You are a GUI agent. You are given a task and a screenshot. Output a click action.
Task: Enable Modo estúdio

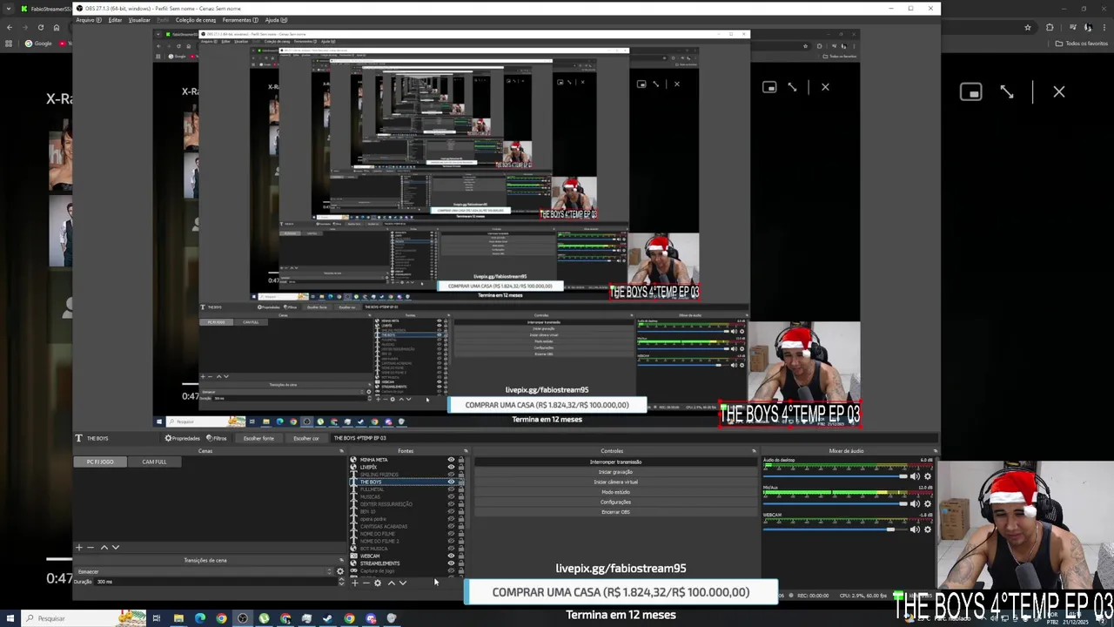click(615, 492)
